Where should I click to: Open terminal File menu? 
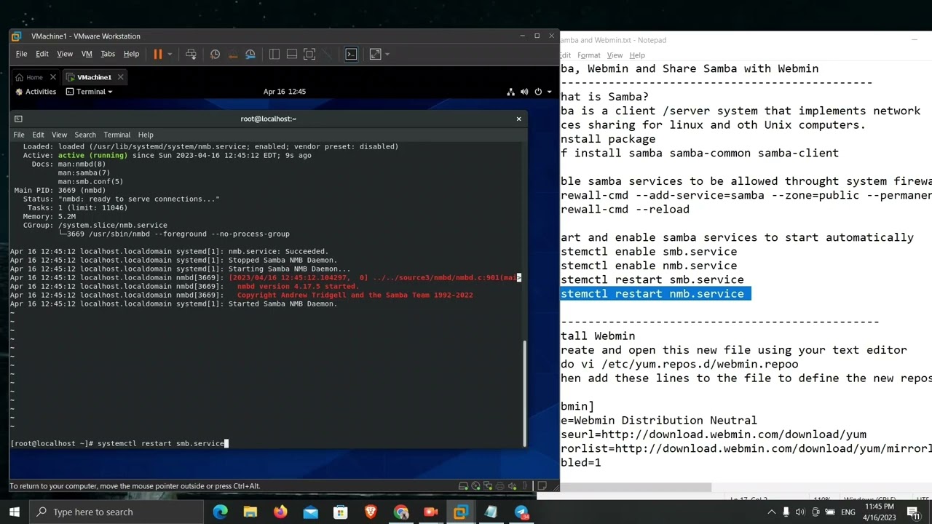pos(19,135)
